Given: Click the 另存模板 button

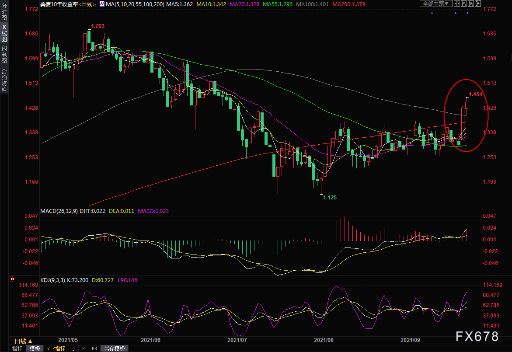Looking at the screenshot, I should point(114,349).
